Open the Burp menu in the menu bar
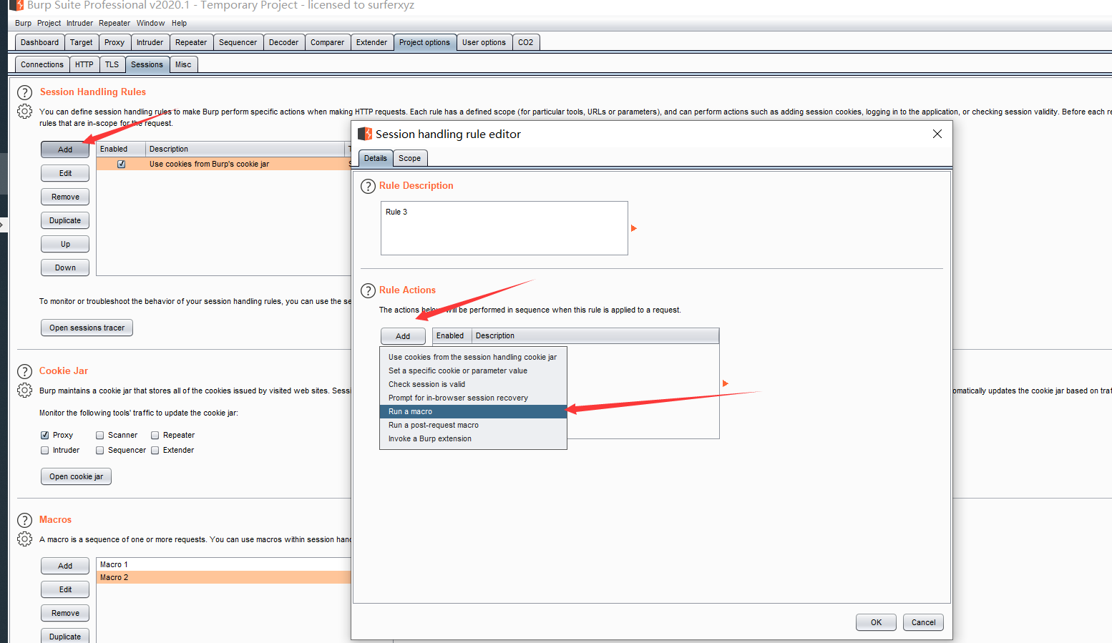 [23, 23]
